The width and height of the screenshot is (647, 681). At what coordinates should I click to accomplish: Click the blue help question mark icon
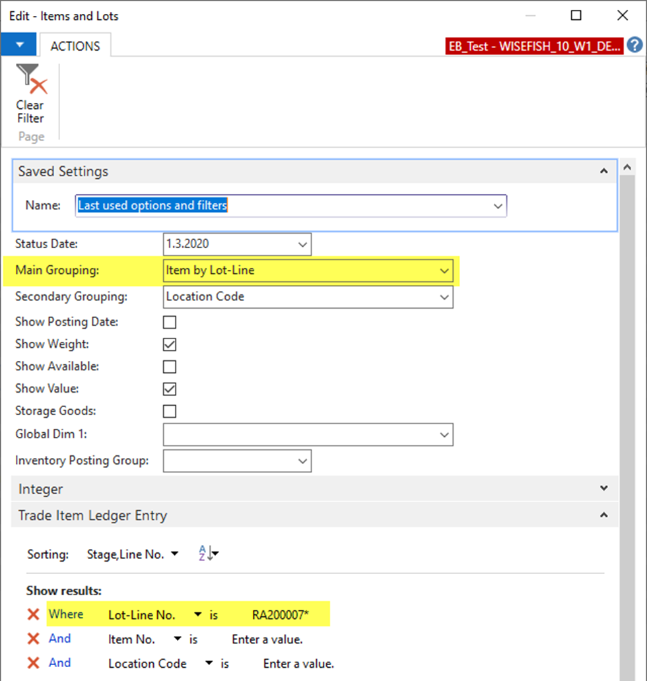(x=634, y=45)
